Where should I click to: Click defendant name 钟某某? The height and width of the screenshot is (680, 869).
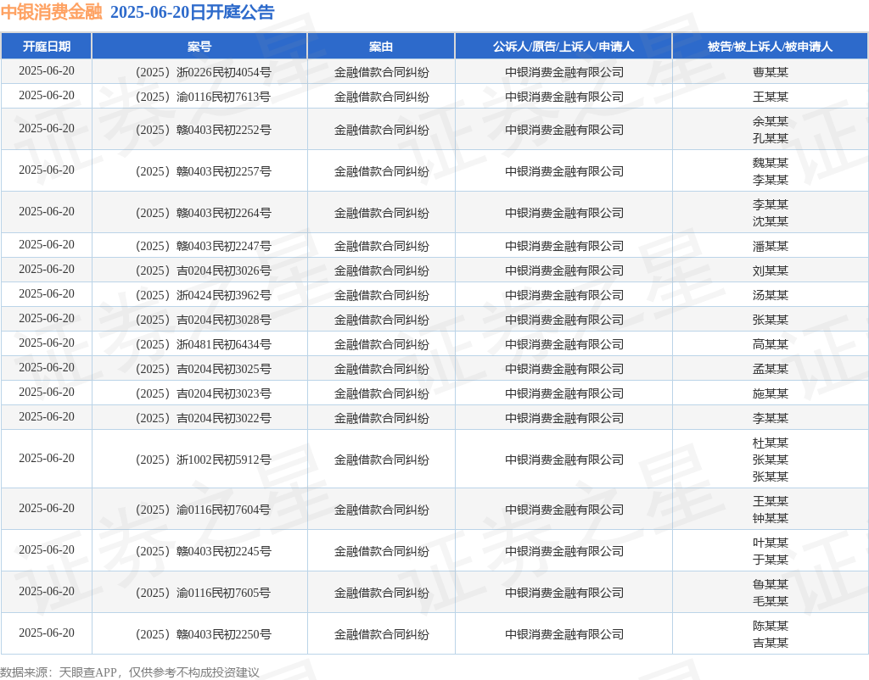(x=771, y=518)
